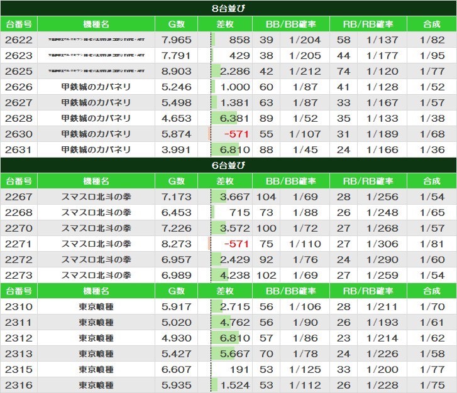
Task: Select machine number 2272
Action: (19, 260)
